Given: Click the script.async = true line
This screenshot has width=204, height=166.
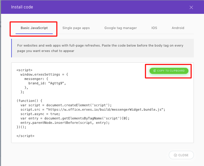Looking at the screenshot, I should (x=39, y=114).
